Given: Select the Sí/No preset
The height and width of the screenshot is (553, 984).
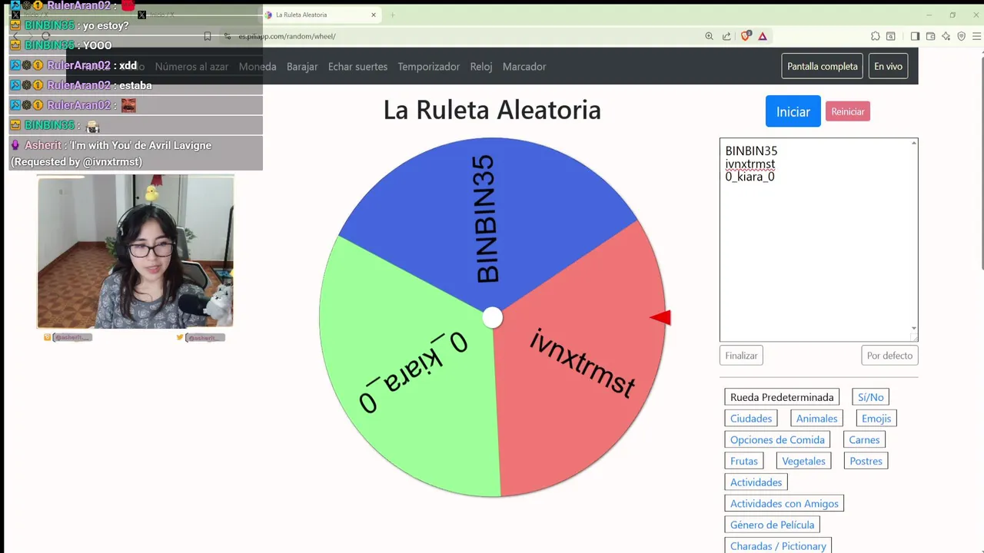Looking at the screenshot, I should (870, 397).
